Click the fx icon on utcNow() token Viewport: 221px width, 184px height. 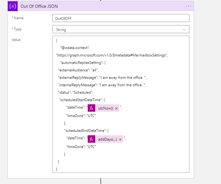click(x=91, y=108)
